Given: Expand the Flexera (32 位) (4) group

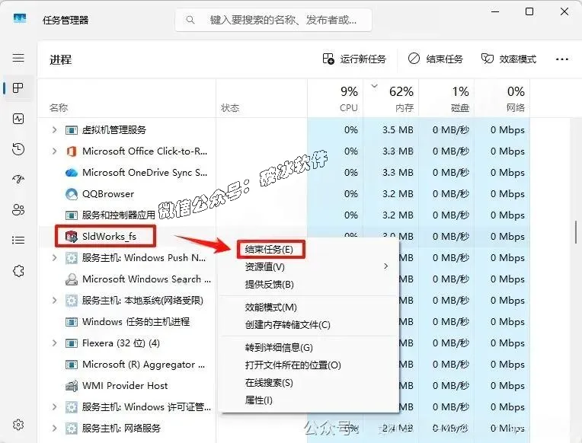Looking at the screenshot, I should tap(55, 343).
